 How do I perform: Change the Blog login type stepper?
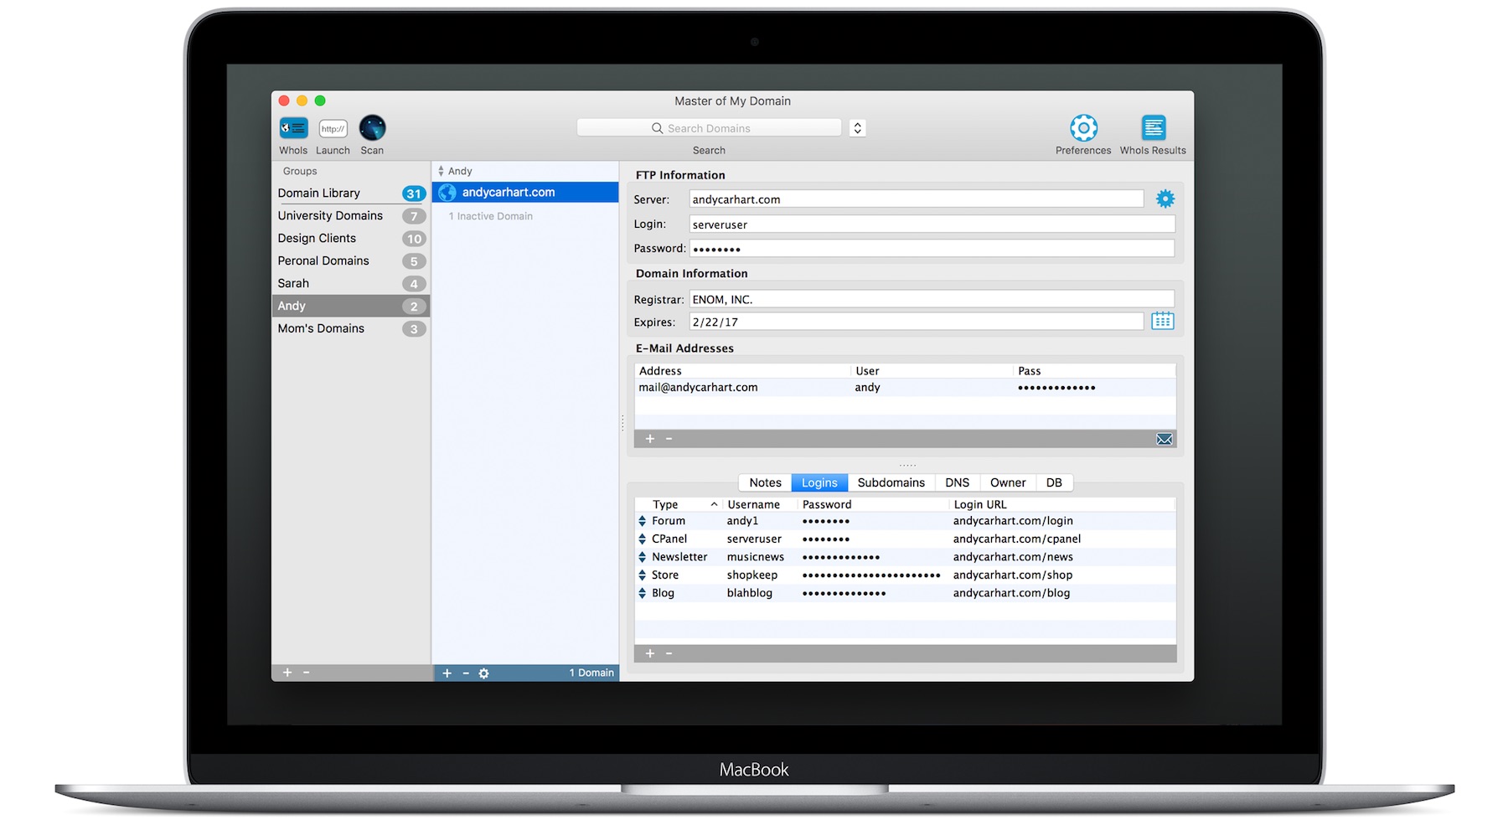pos(642,593)
